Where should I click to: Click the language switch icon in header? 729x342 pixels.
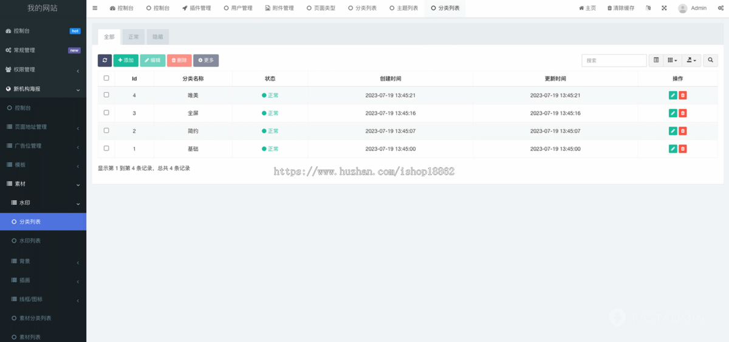(x=648, y=8)
